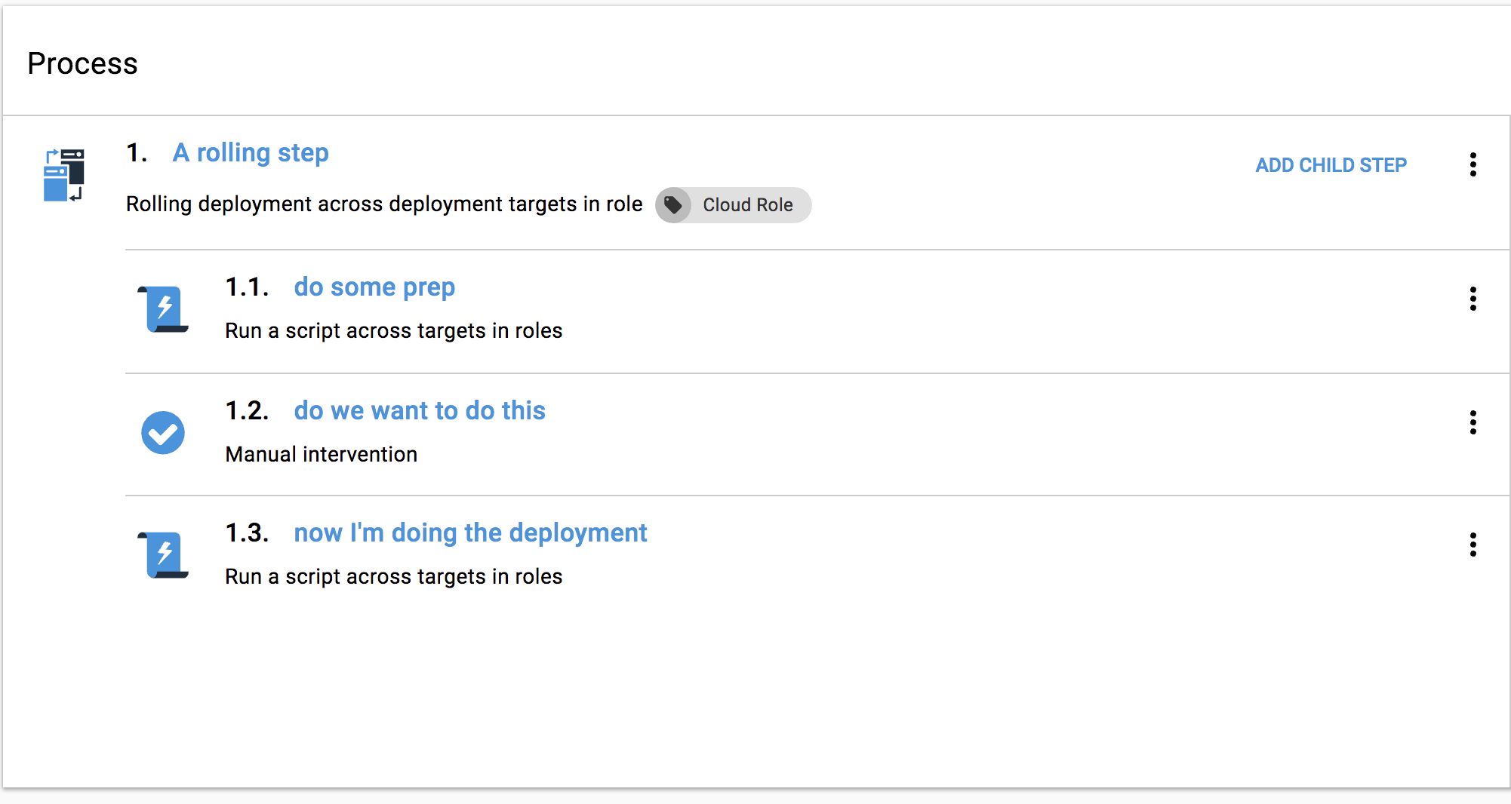Click the manual intervention checkmark icon
This screenshot has width=1511, height=804.
pos(163,432)
